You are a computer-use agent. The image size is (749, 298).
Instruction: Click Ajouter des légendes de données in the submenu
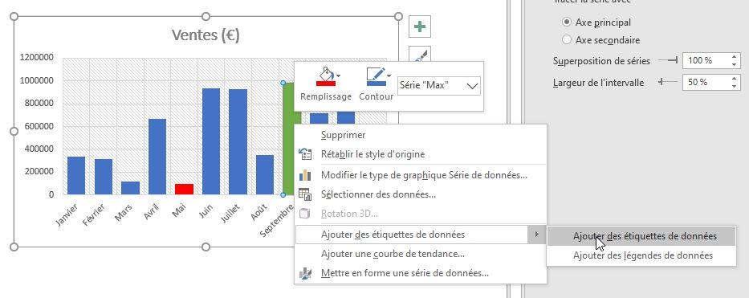pos(641,255)
